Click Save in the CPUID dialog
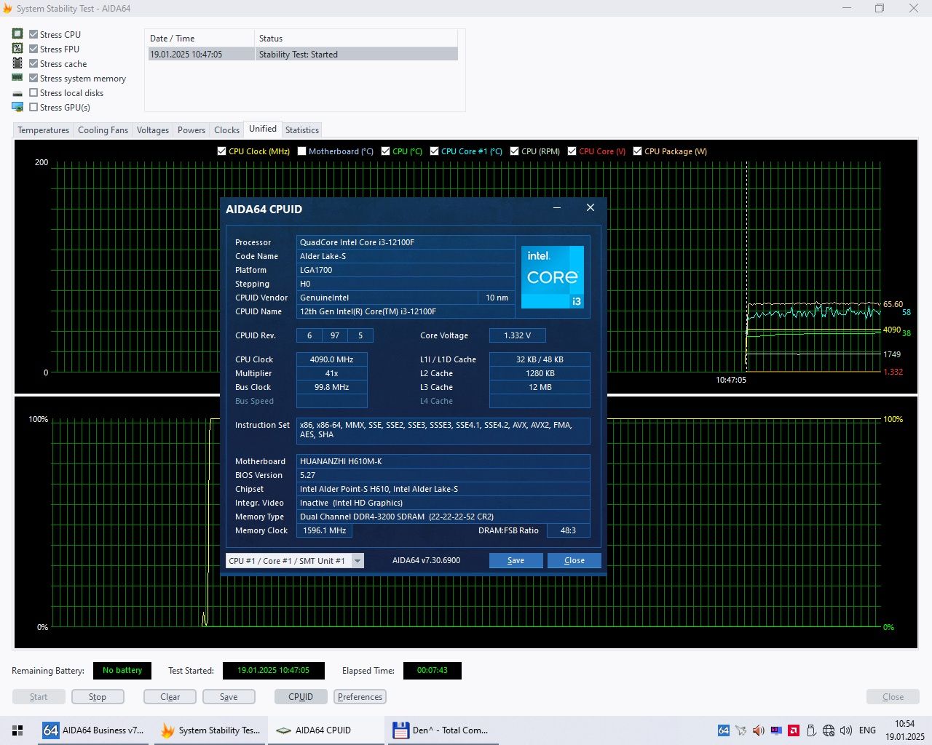 516,560
